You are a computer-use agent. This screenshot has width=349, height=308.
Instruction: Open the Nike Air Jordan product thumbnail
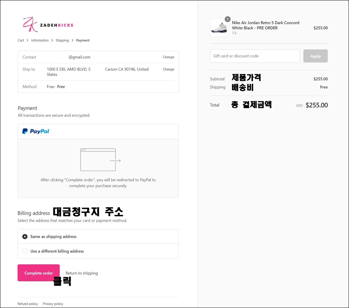pyautogui.click(x=219, y=28)
